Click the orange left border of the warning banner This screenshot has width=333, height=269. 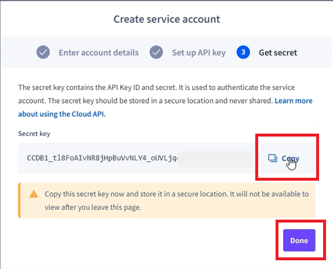pyautogui.click(x=19, y=200)
